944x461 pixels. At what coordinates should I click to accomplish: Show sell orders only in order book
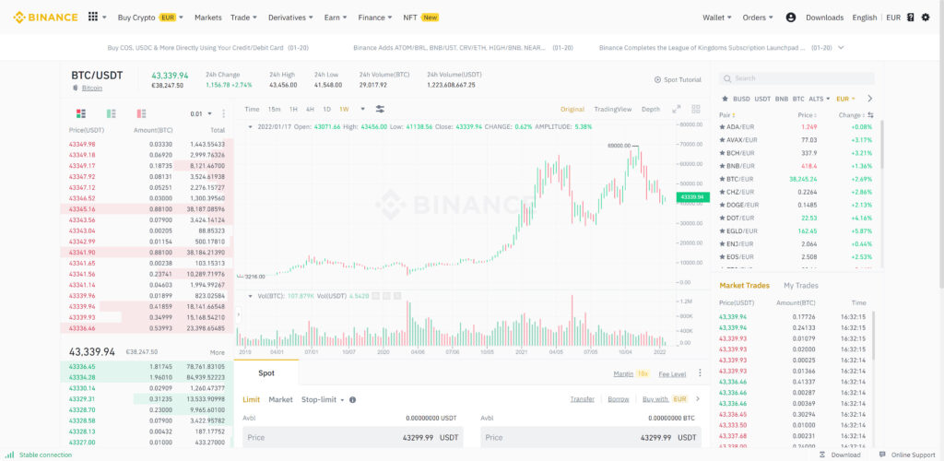(141, 113)
